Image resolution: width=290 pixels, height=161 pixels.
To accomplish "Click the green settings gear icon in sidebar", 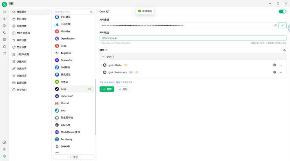I will pos(4,156).
